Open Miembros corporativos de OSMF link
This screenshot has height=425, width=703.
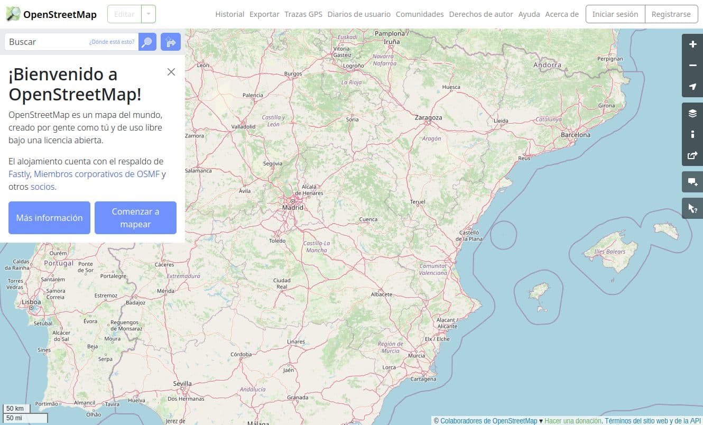point(96,174)
